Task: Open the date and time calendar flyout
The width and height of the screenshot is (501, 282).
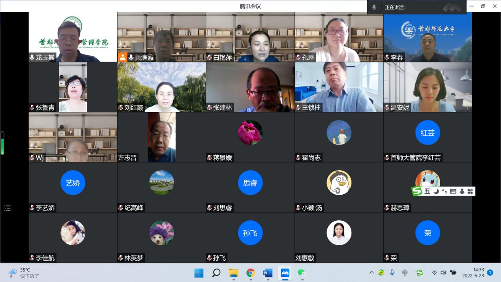Action: (x=474, y=273)
